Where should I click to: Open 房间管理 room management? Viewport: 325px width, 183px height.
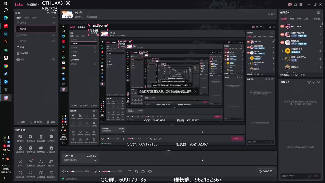[30, 174]
